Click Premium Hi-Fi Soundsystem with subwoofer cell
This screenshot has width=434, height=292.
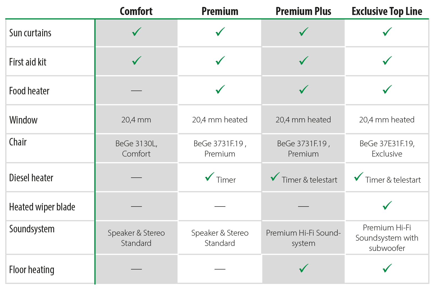pyautogui.click(x=387, y=238)
